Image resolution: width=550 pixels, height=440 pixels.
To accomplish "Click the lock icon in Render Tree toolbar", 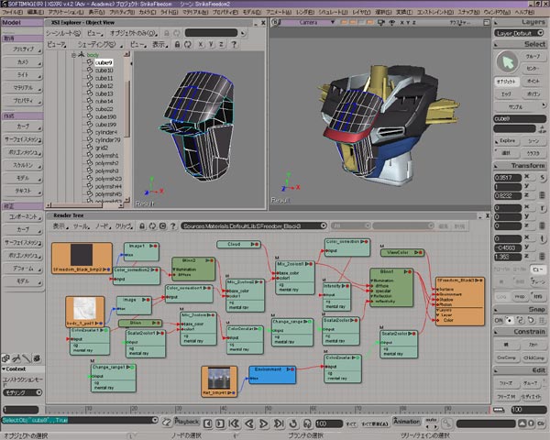I will (142, 226).
